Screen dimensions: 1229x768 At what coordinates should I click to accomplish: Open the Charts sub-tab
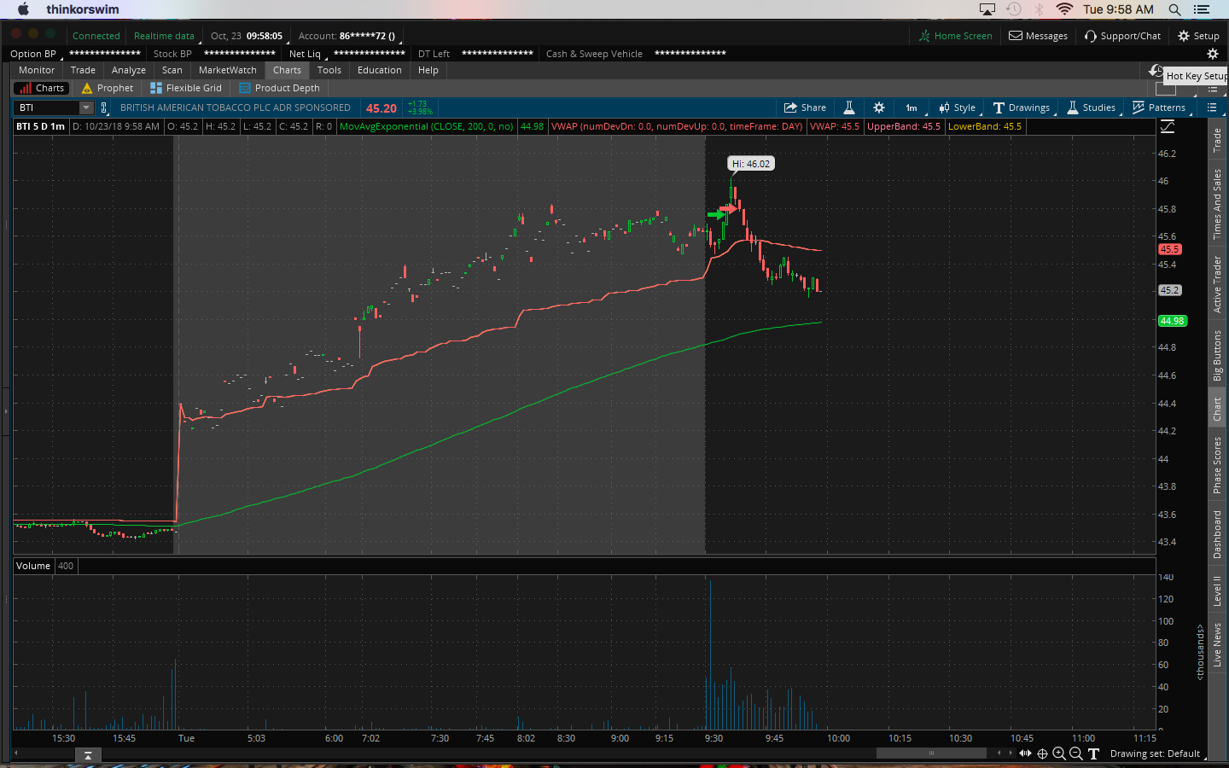pyautogui.click(x=41, y=88)
